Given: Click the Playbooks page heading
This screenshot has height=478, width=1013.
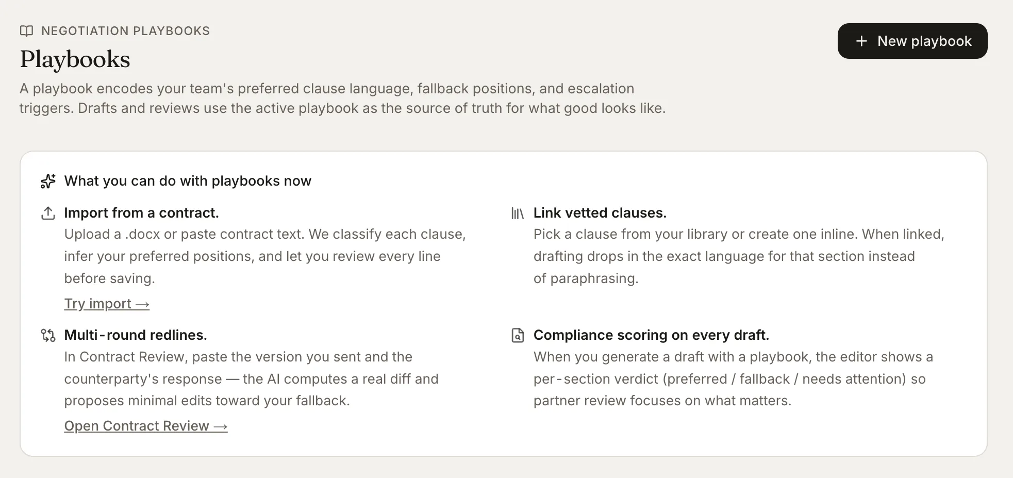Looking at the screenshot, I should (x=75, y=59).
